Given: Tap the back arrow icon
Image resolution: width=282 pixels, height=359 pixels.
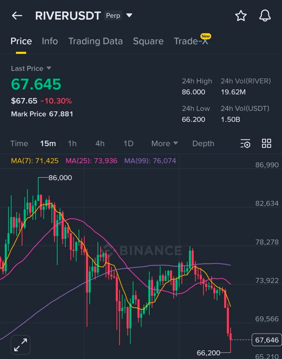Looking at the screenshot, I should tap(17, 16).
